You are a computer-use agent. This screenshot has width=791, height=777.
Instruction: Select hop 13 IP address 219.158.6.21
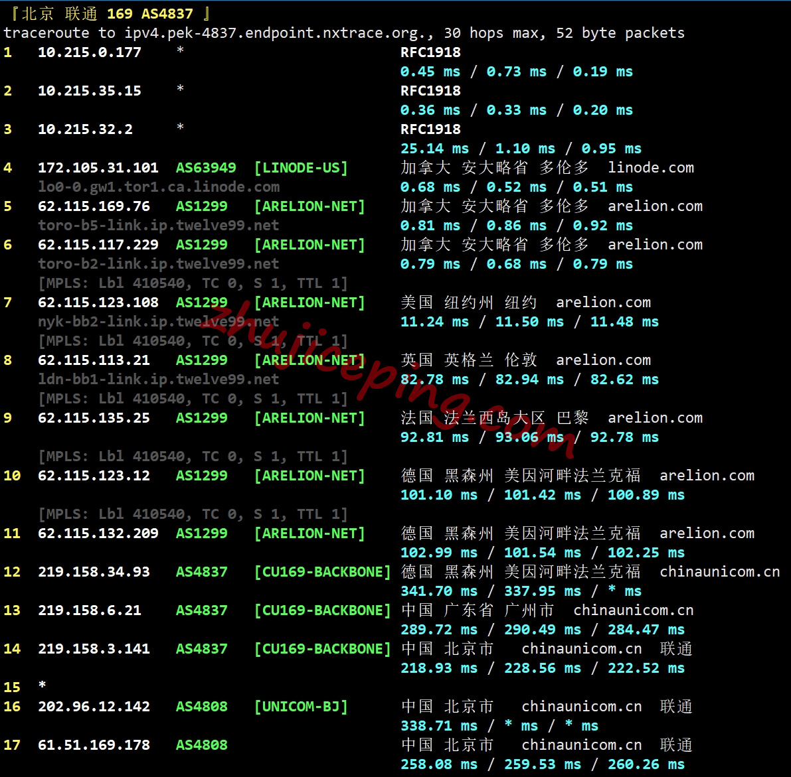click(x=90, y=610)
